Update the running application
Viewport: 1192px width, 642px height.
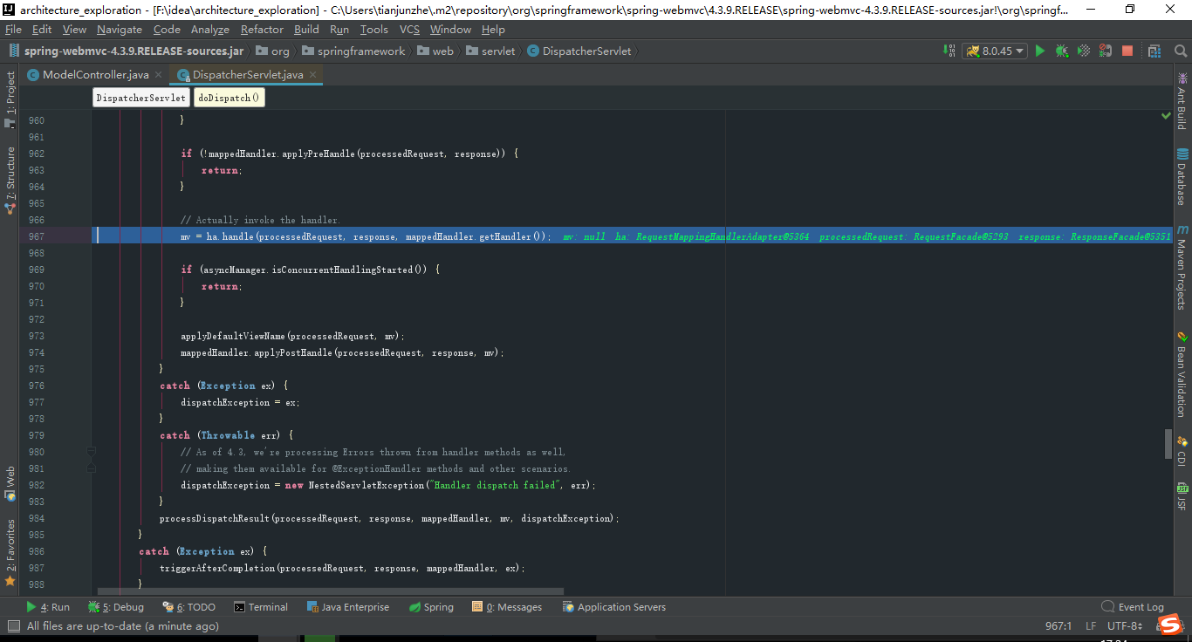point(1154,50)
